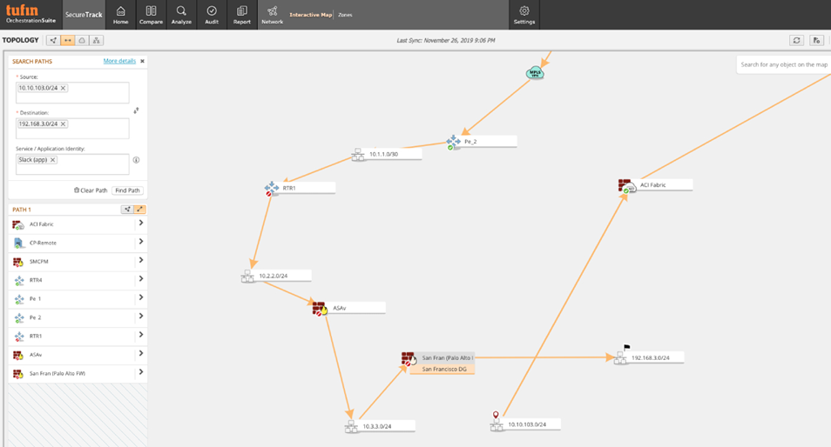Expand the SMCPM path row

point(141,260)
